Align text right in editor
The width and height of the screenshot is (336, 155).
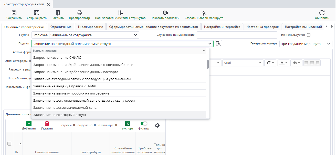318,63
